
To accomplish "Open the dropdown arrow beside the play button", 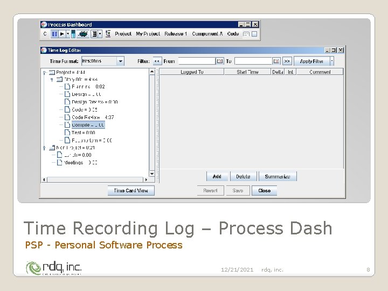I will (68, 34).
